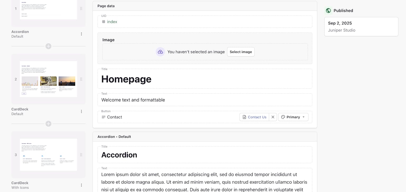
Task: Remove the Contact Us link with X
Action: (x=273, y=117)
